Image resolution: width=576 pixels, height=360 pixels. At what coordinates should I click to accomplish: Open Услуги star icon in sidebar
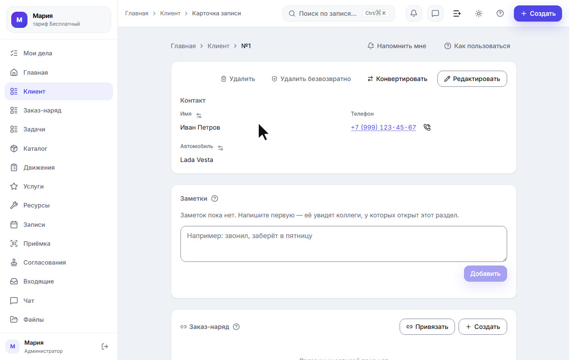click(14, 186)
